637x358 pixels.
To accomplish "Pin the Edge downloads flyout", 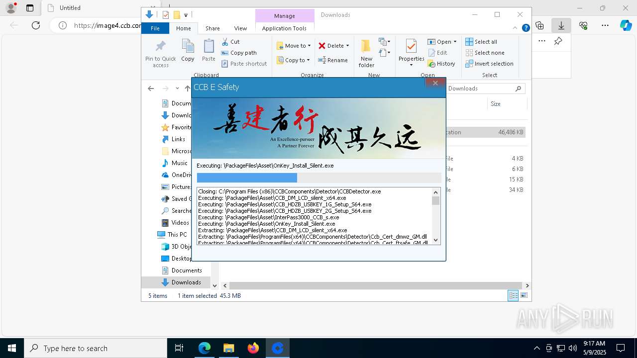I will pyautogui.click(x=558, y=41).
